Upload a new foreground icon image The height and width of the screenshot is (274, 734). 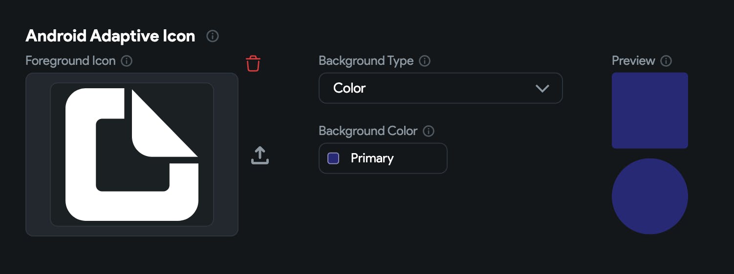(x=260, y=155)
